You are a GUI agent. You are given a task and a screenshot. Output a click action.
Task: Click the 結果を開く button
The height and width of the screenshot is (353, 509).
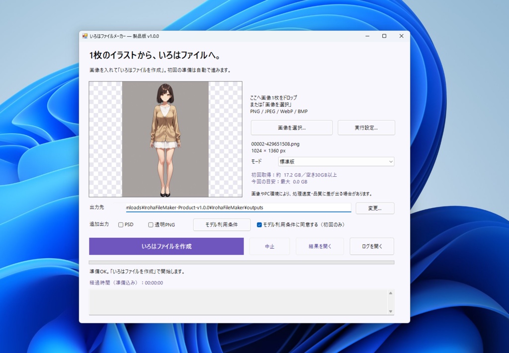click(x=320, y=246)
